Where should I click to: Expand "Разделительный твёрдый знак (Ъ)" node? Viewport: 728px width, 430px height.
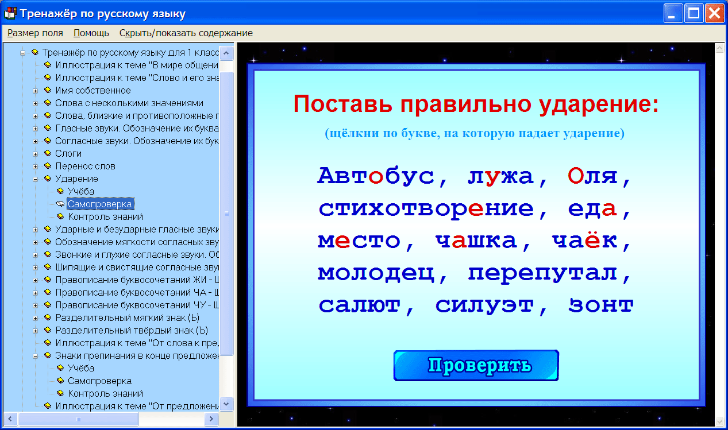(36, 330)
